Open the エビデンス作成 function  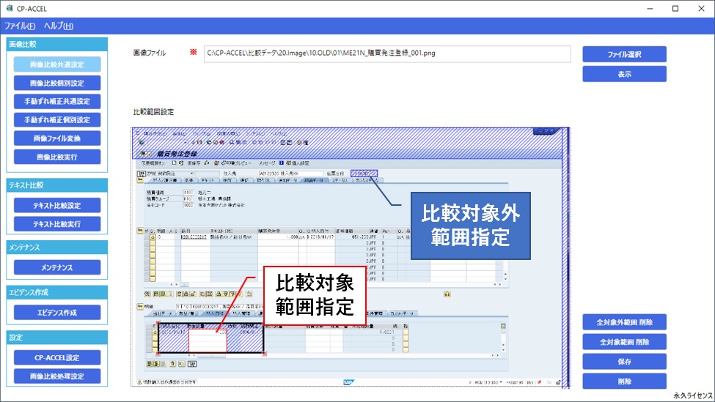coord(57,313)
